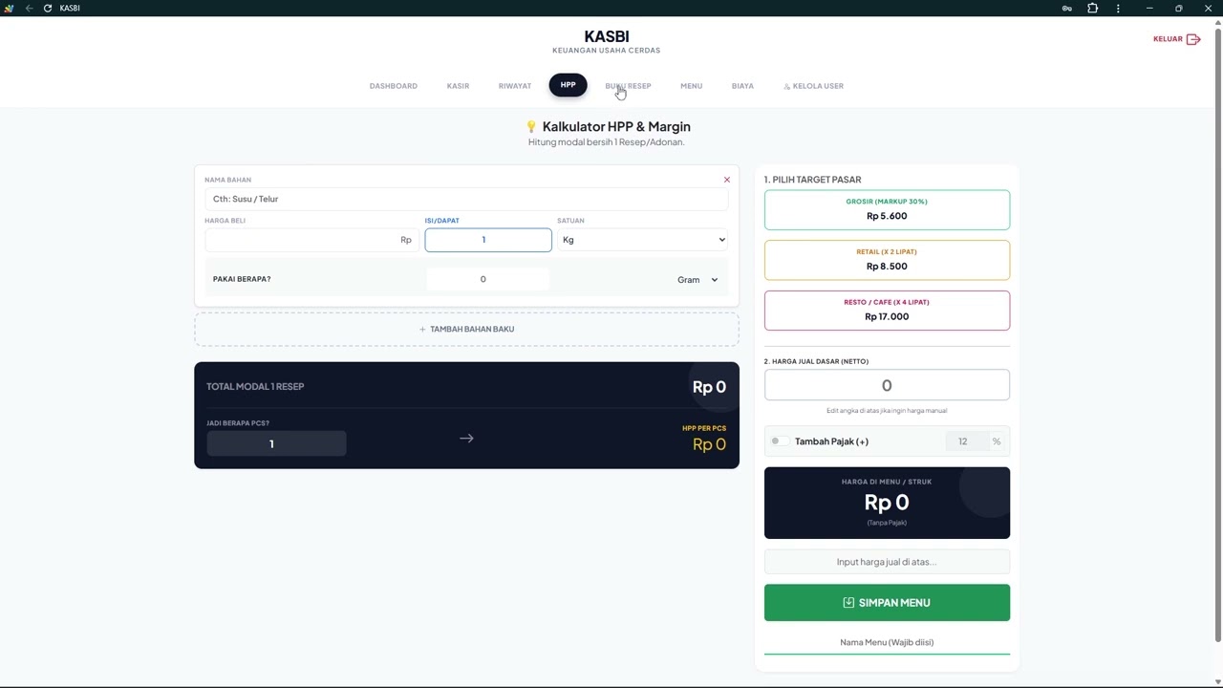This screenshot has height=688, width=1223.
Task: Choose the Retail x 2 lipat price option
Action: [887, 260]
